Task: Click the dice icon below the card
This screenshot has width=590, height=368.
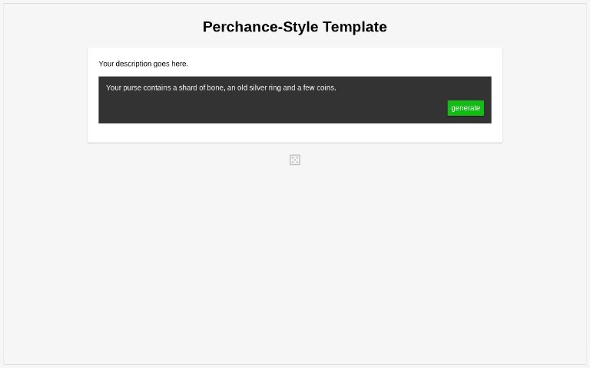Action: pyautogui.click(x=295, y=159)
